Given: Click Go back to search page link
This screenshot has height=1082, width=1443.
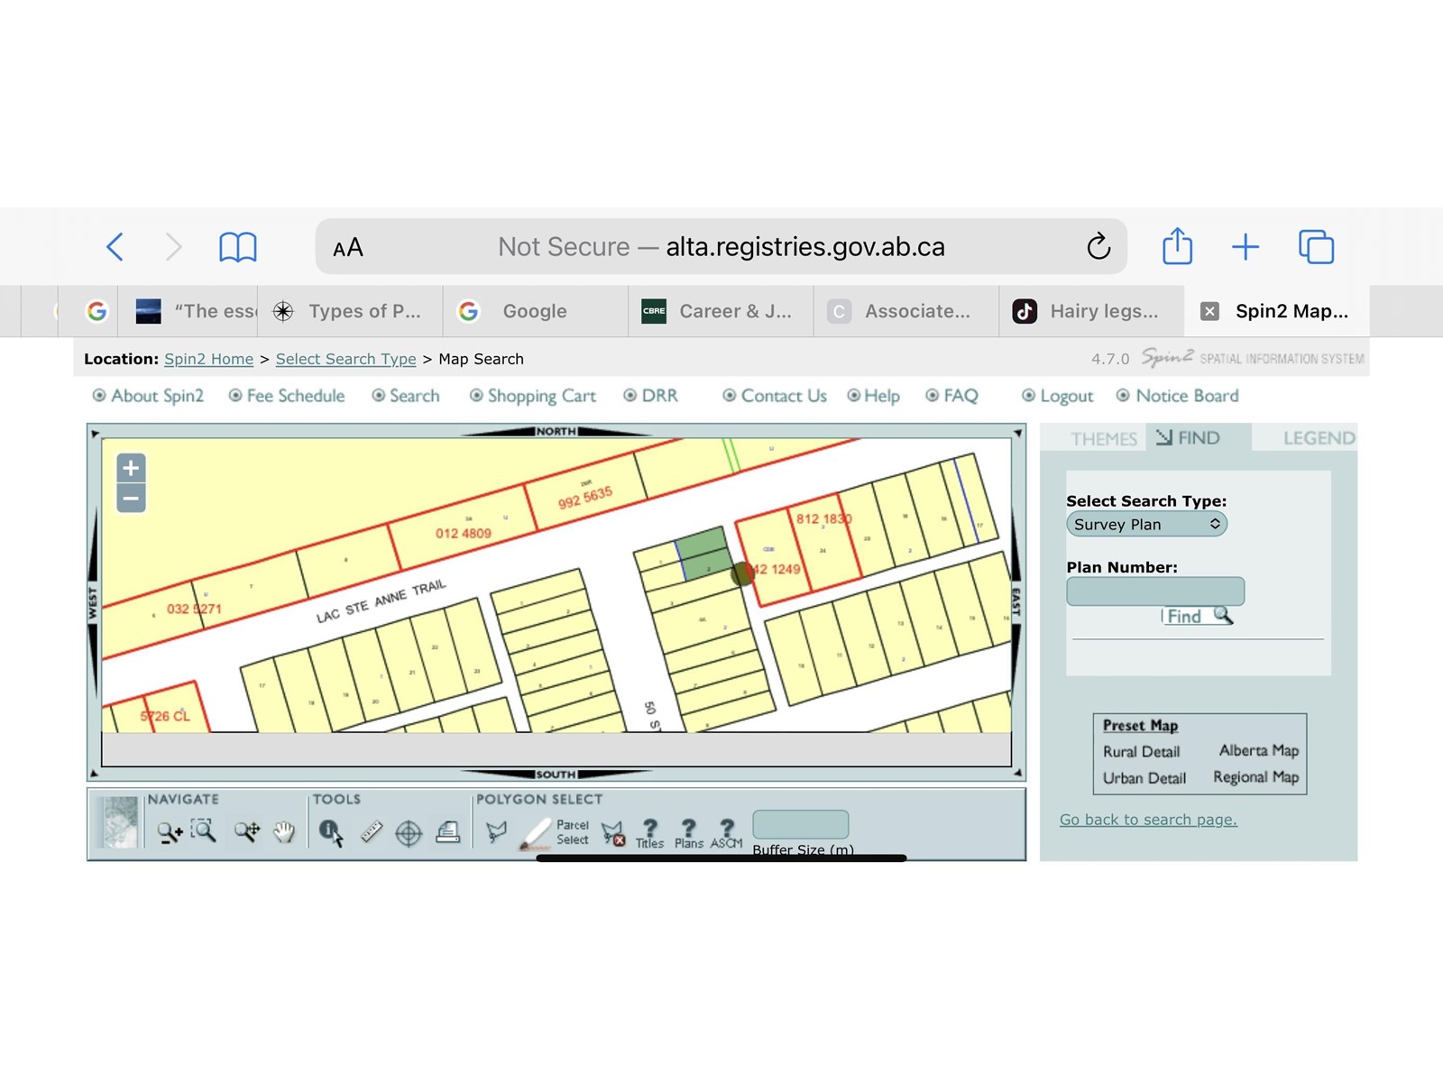Looking at the screenshot, I should [1148, 820].
